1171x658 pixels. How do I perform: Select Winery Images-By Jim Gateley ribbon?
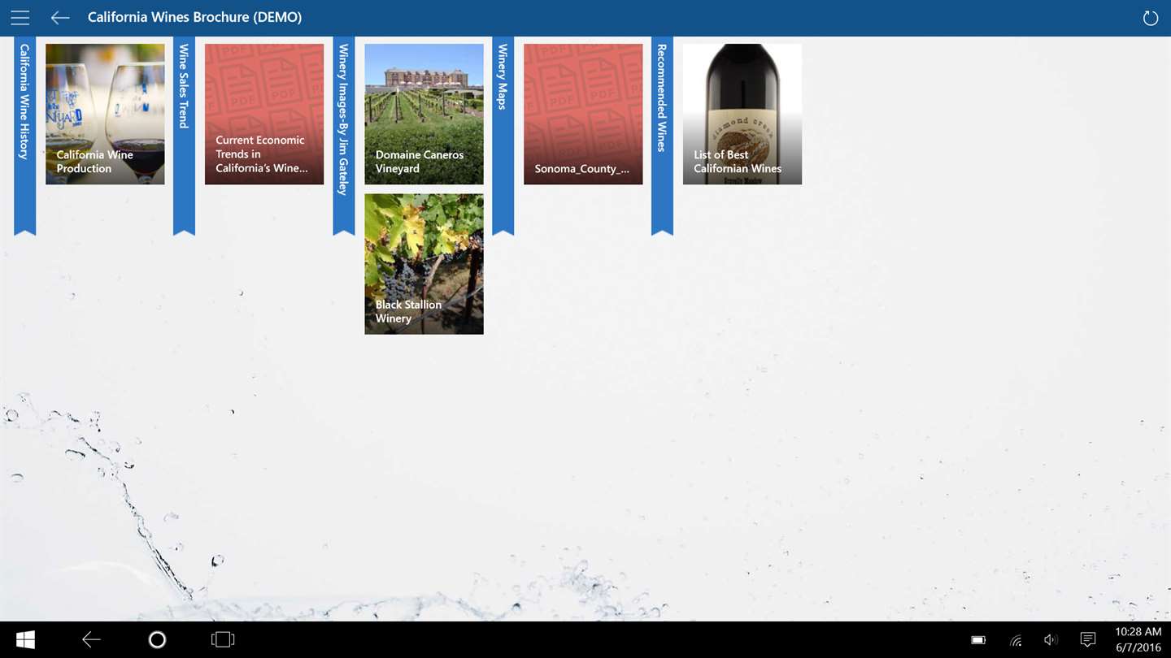click(x=343, y=136)
